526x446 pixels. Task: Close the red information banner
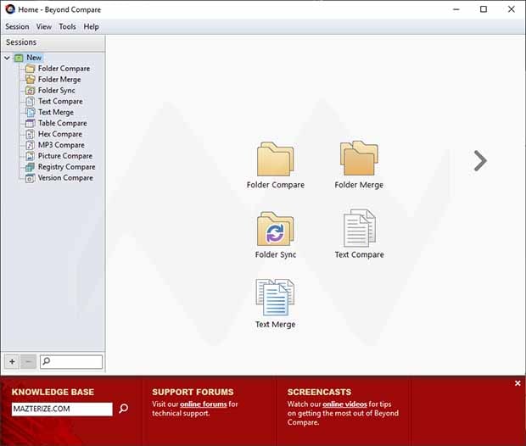pos(518,383)
